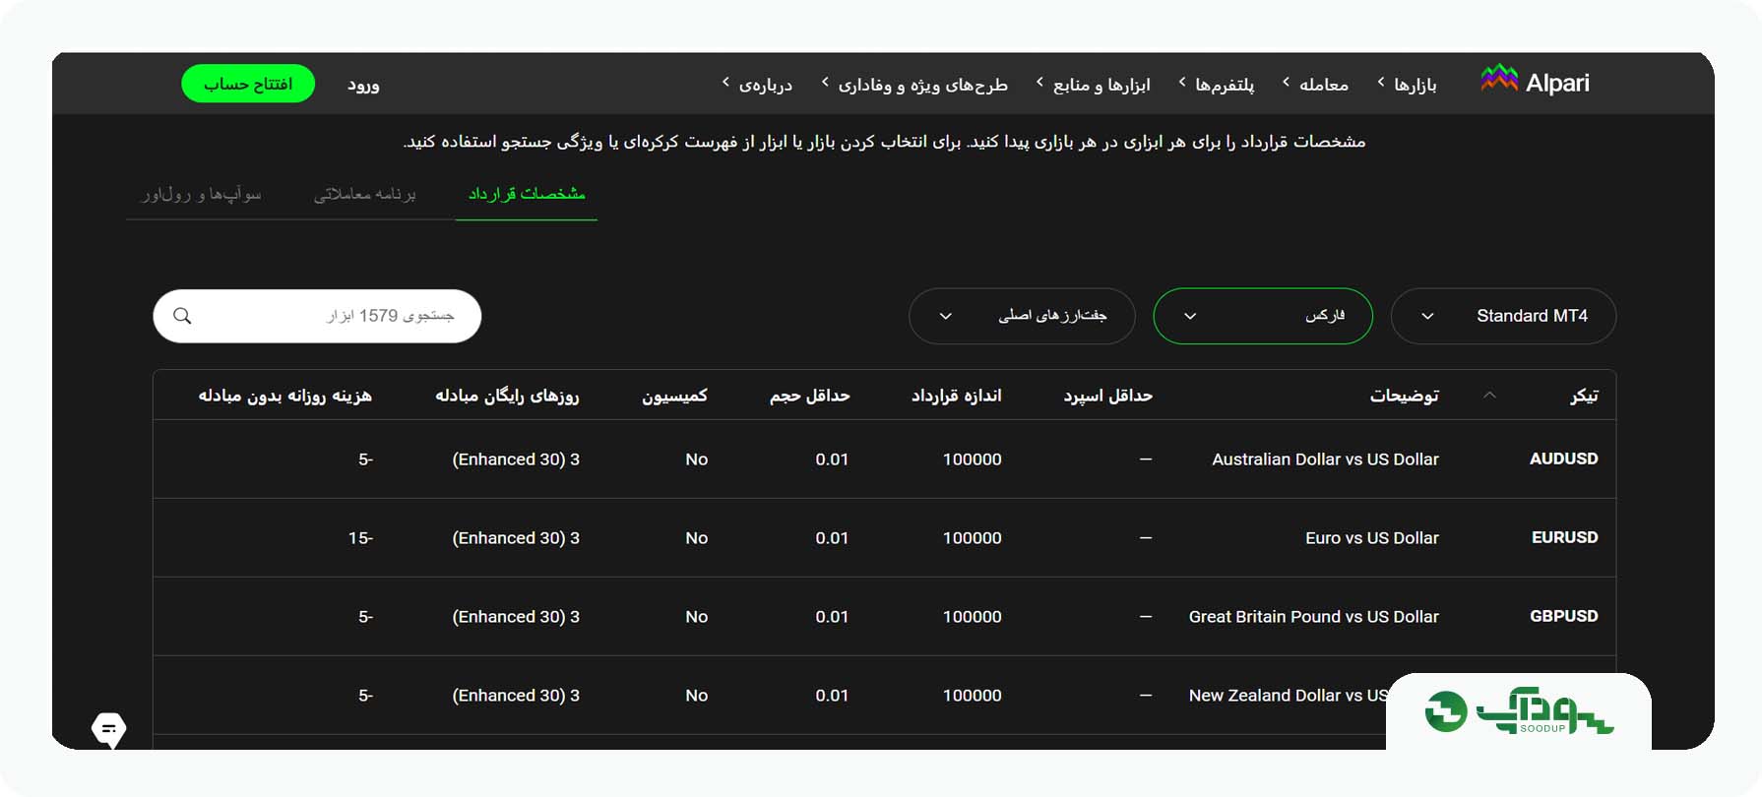Image resolution: width=1762 pixels, height=797 pixels.
Task: Expand the بازارها nav menu
Action: (1407, 85)
